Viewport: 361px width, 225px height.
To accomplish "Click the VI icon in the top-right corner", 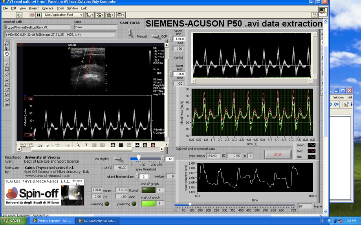I will tap(323, 12).
